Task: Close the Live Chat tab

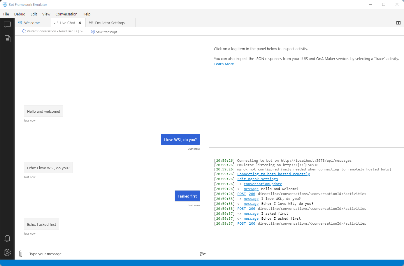Action: coord(80,23)
